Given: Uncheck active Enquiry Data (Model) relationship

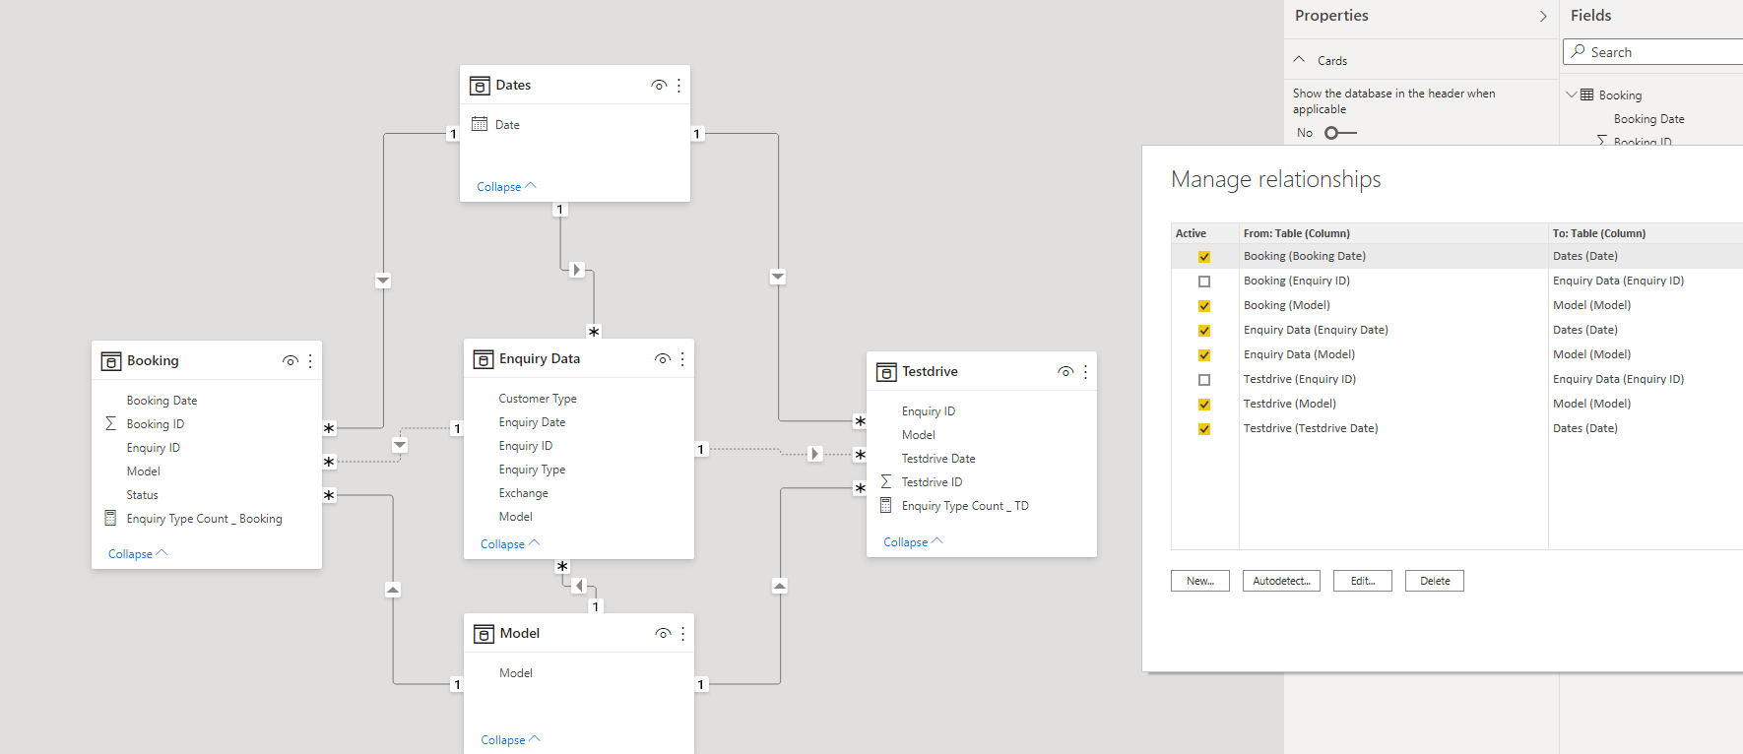Looking at the screenshot, I should tap(1204, 355).
